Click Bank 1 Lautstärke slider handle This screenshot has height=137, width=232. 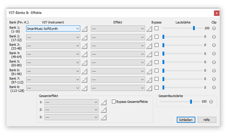point(194,28)
